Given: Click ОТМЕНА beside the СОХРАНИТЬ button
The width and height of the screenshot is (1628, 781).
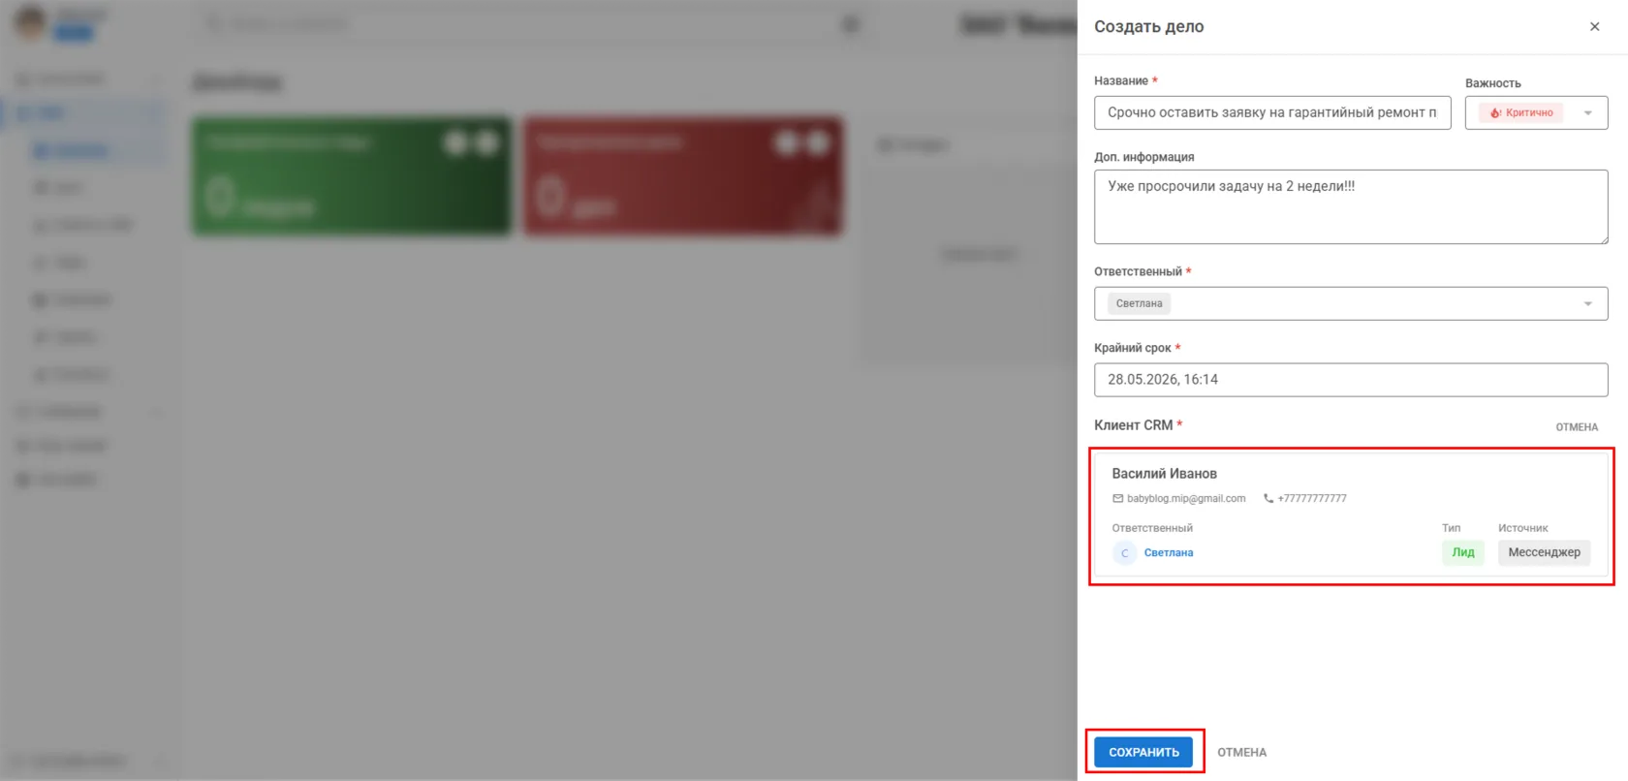Looking at the screenshot, I should click(1241, 753).
